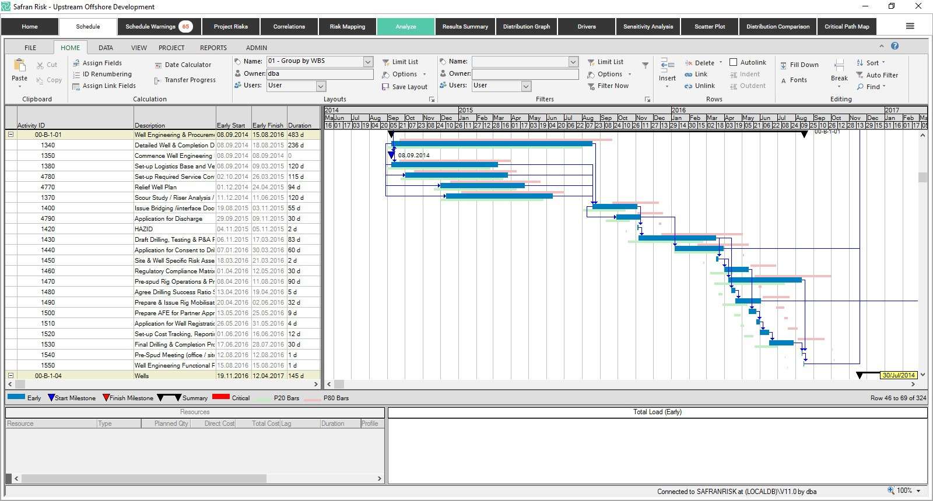Click the Gantt vertical scrollbar thumb
Image resolution: width=933 pixels, height=501 pixels.
(x=923, y=177)
